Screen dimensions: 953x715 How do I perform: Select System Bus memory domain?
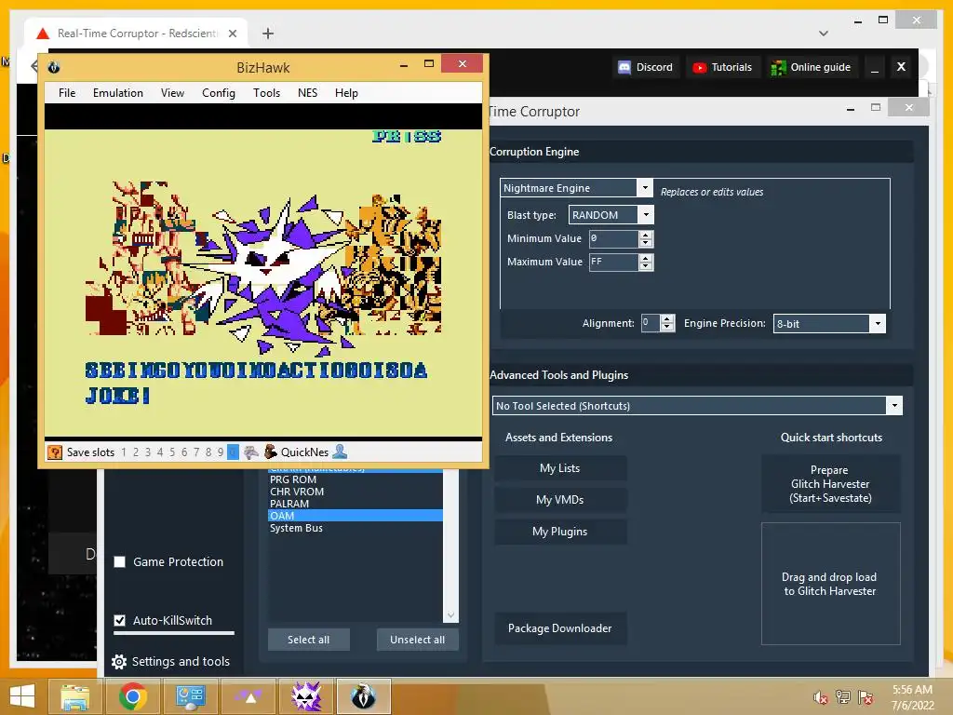point(355,528)
